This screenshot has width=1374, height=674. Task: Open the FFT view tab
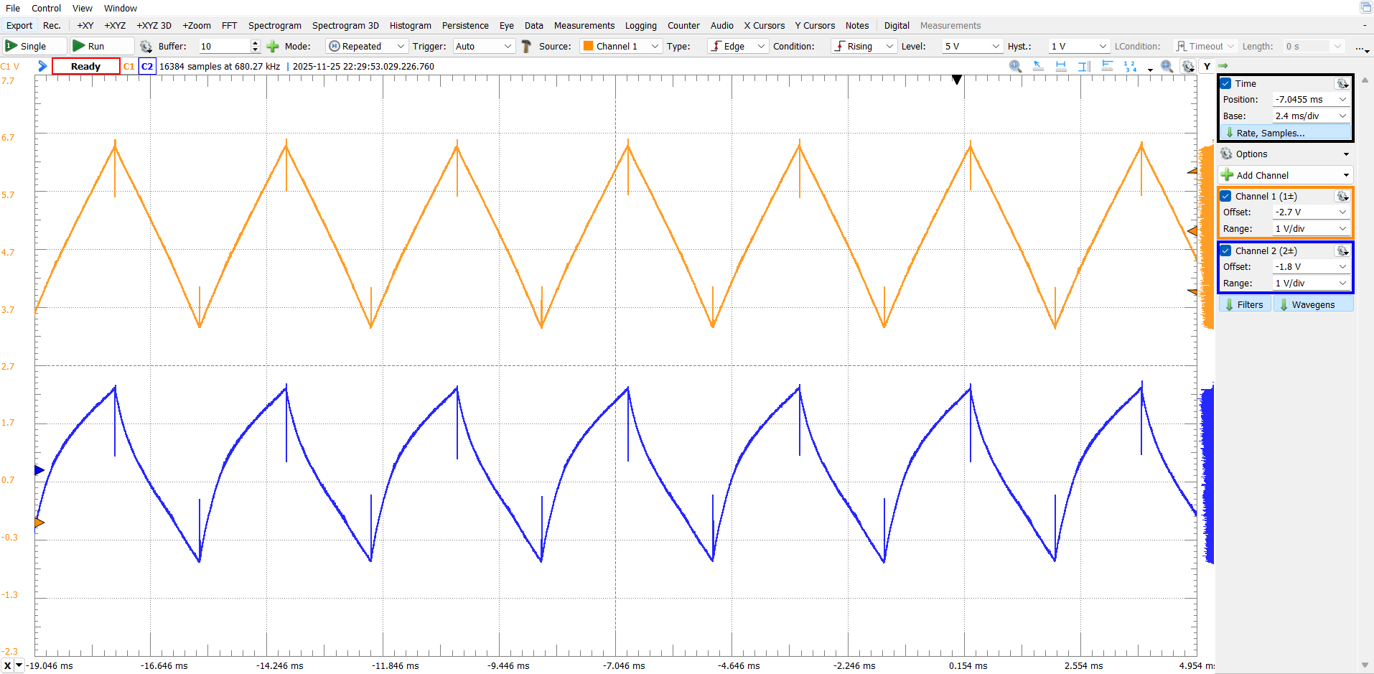tap(229, 26)
